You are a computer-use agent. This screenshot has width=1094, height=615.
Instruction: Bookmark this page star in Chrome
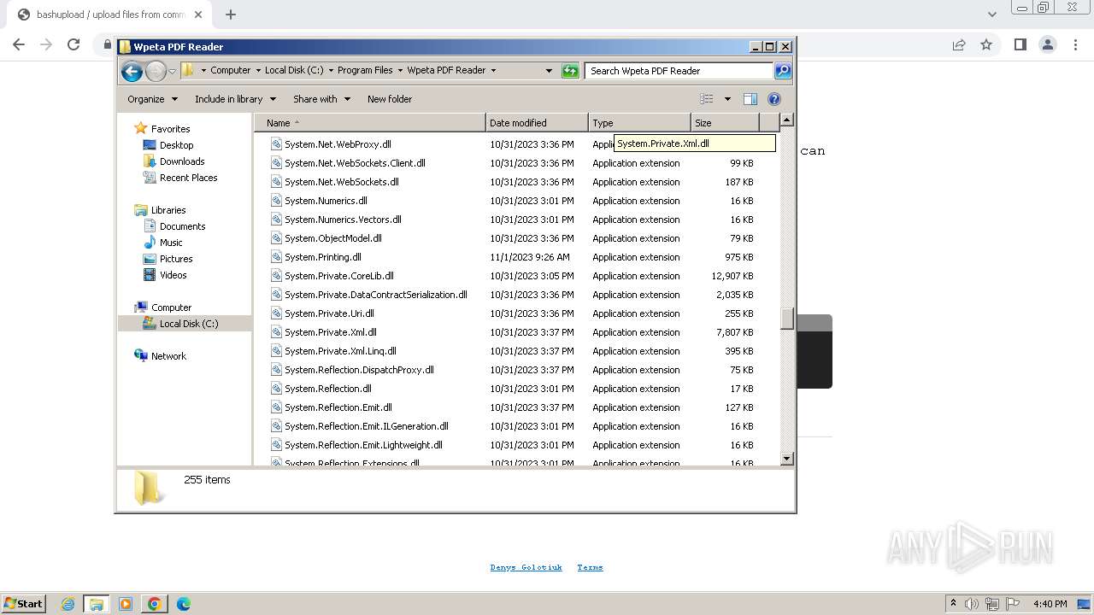[986, 44]
